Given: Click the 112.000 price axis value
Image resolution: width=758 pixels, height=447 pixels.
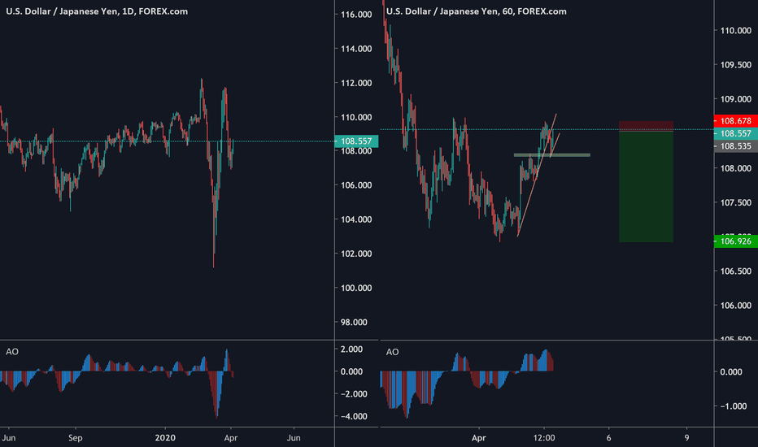Looking at the screenshot, I should coord(356,83).
